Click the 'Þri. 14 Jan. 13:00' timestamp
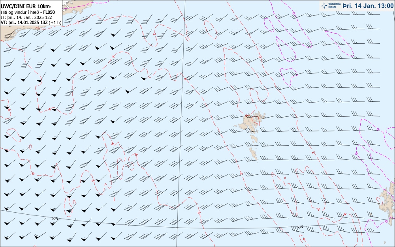 pyautogui.click(x=368, y=6)
